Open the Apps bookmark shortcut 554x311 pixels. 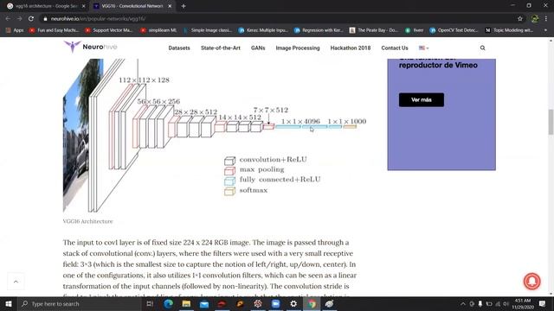click(15, 30)
